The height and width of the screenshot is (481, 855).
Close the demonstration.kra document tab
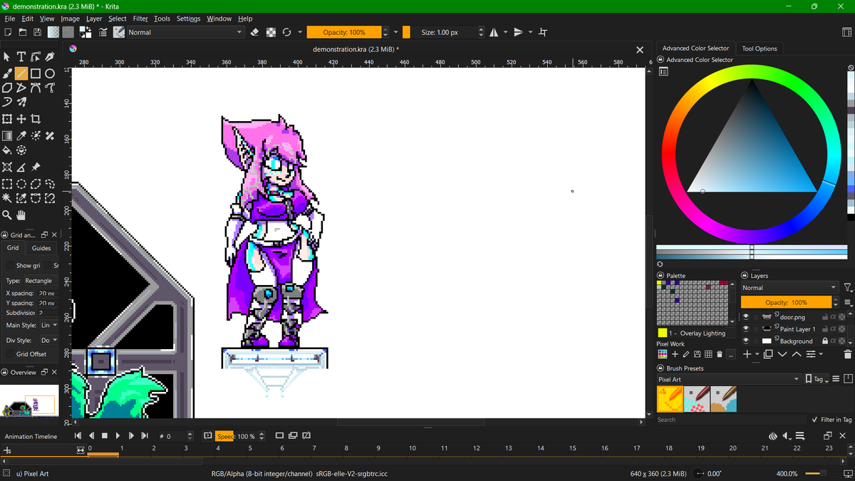tap(639, 49)
